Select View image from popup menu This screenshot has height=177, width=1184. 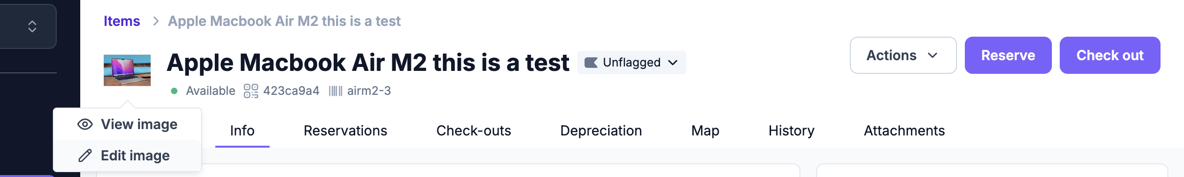[x=127, y=124]
